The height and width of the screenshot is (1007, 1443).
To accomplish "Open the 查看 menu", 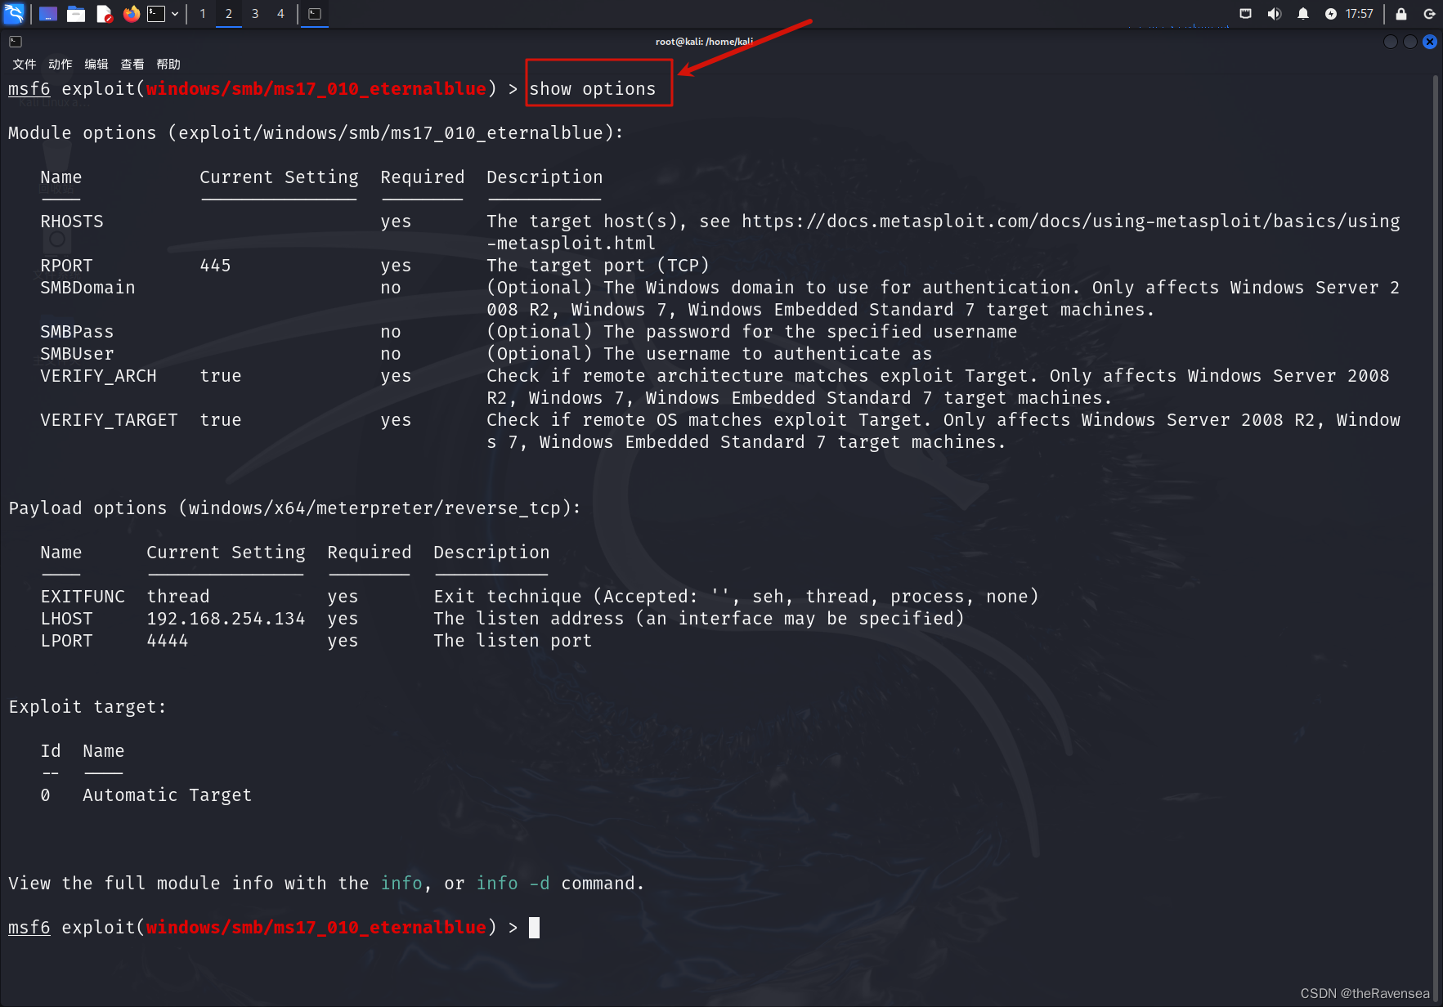I will click(132, 64).
